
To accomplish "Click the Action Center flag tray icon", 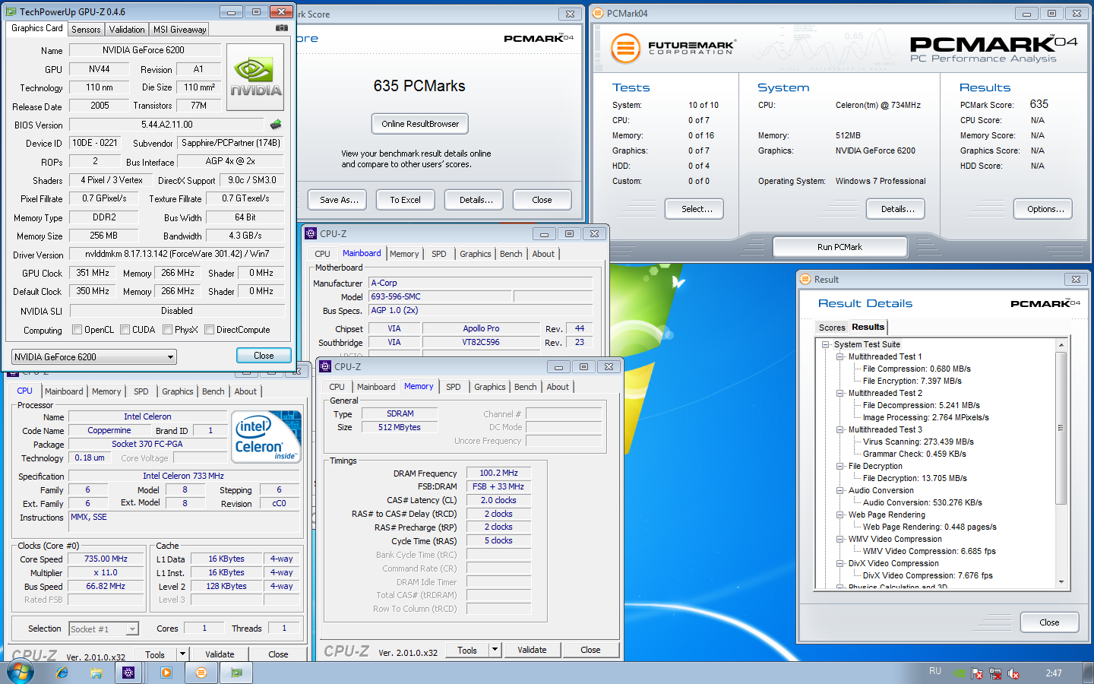I will [x=977, y=673].
